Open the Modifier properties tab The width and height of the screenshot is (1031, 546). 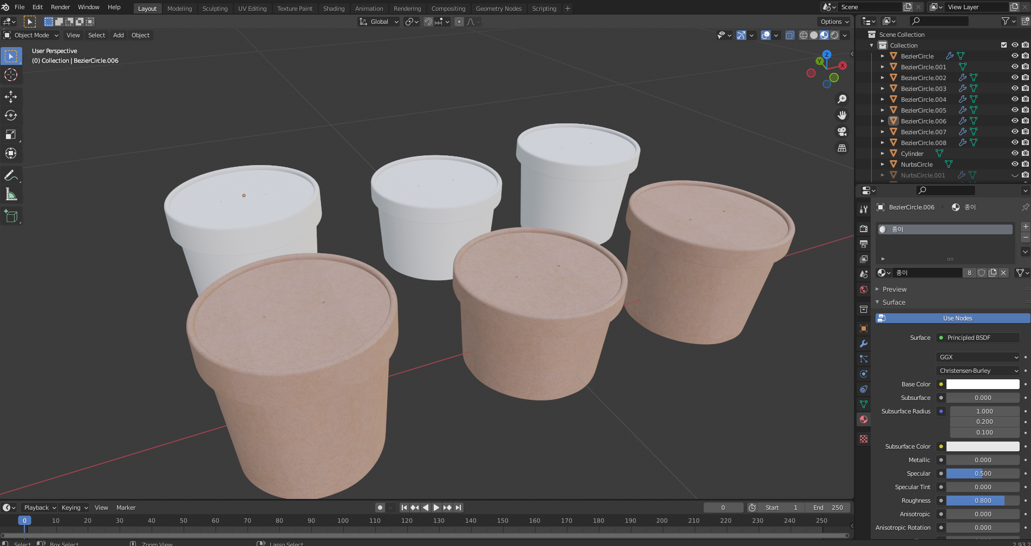(x=864, y=344)
